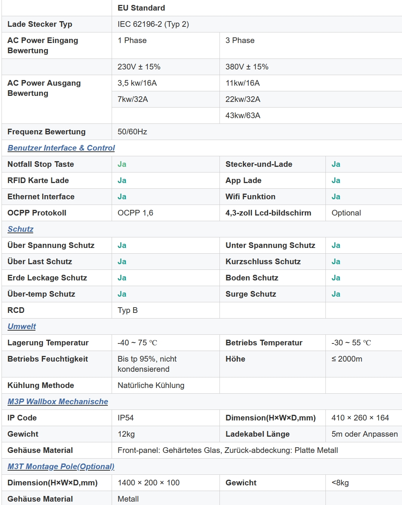Select the Optional value for Lcd-bildschirm

pyautogui.click(x=346, y=213)
